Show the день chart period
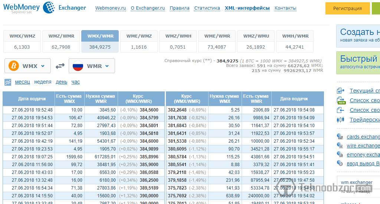 click(x=62, y=82)
